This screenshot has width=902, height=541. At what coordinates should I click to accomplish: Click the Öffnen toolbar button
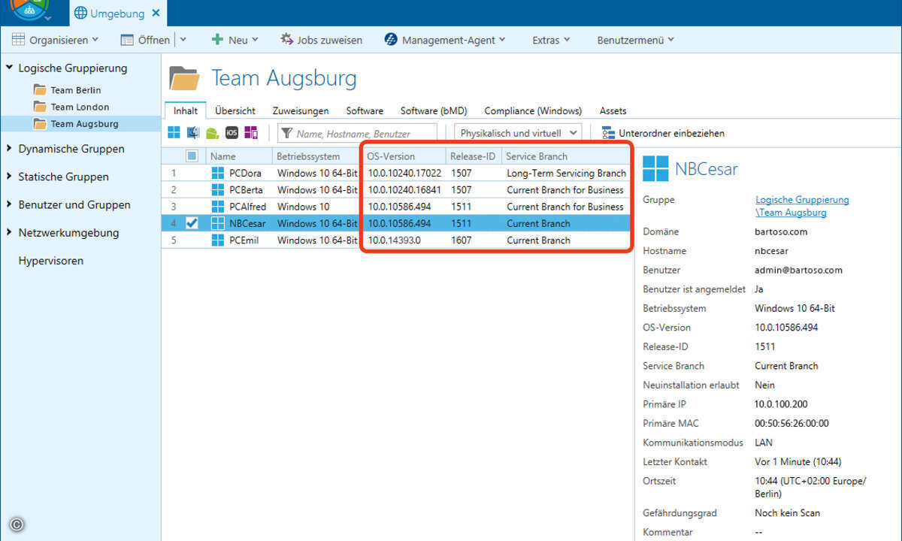(x=145, y=40)
